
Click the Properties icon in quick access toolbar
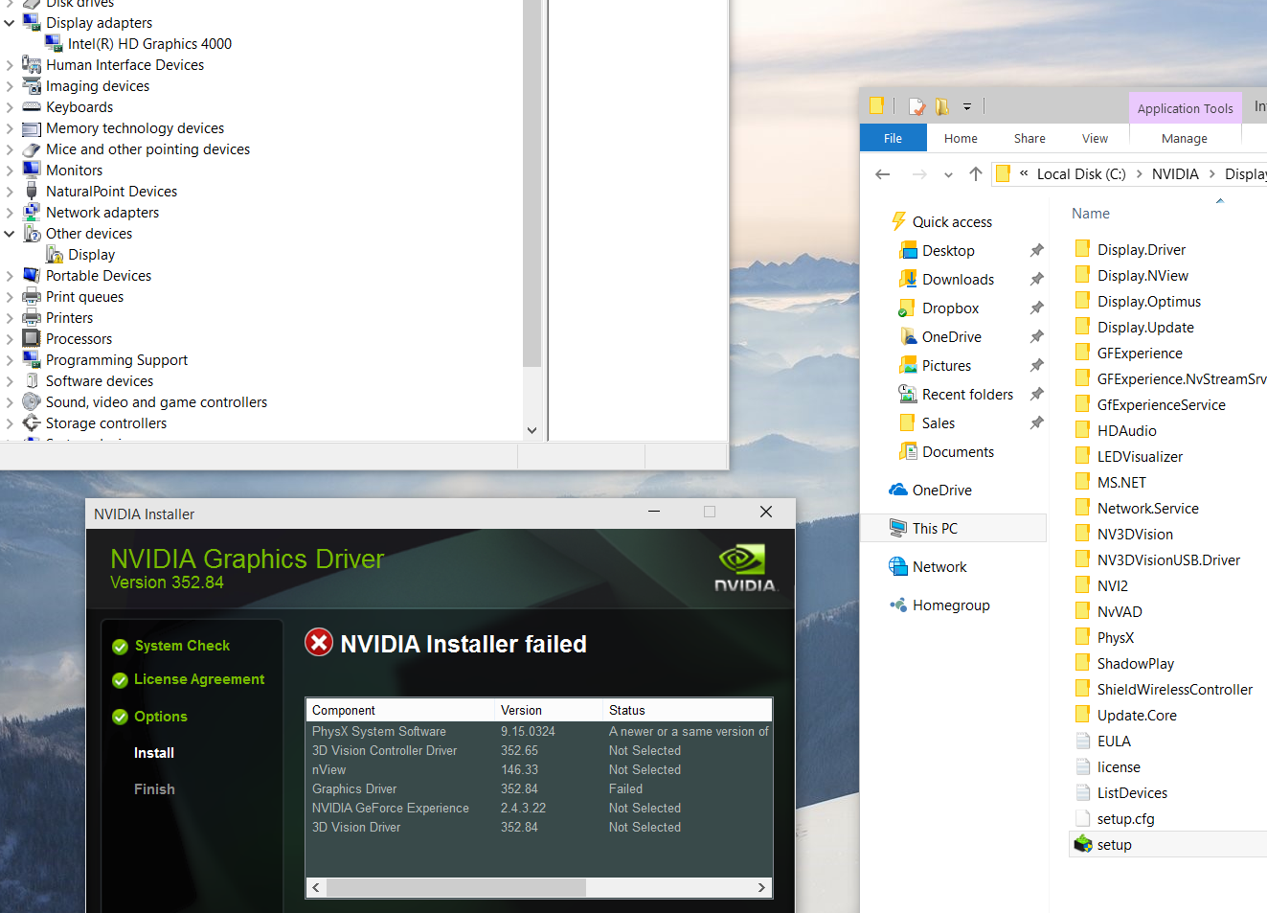[x=916, y=106]
